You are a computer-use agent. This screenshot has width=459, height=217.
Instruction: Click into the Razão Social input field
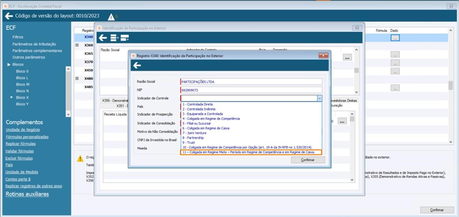click(x=251, y=82)
